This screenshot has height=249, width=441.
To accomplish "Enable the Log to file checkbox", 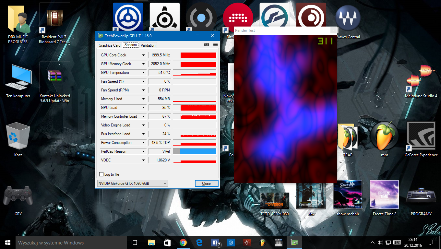I will coord(101,174).
